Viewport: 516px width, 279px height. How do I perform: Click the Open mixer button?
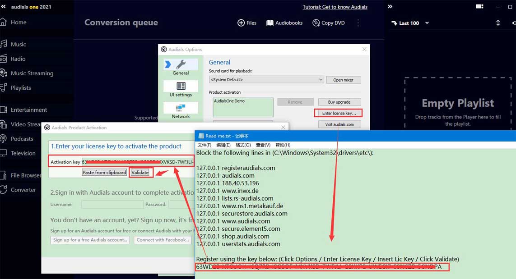tap(343, 80)
